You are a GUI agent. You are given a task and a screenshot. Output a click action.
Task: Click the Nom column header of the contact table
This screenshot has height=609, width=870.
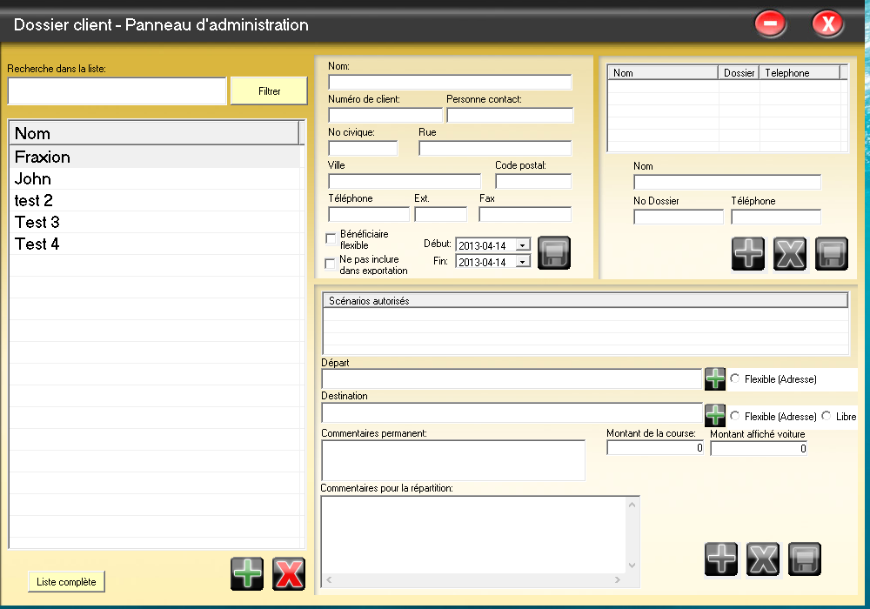(663, 73)
